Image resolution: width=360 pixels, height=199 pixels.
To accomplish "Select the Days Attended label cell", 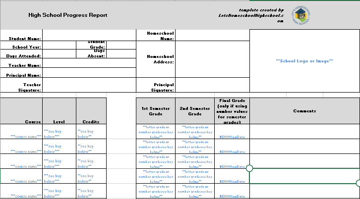I will 21,54.
